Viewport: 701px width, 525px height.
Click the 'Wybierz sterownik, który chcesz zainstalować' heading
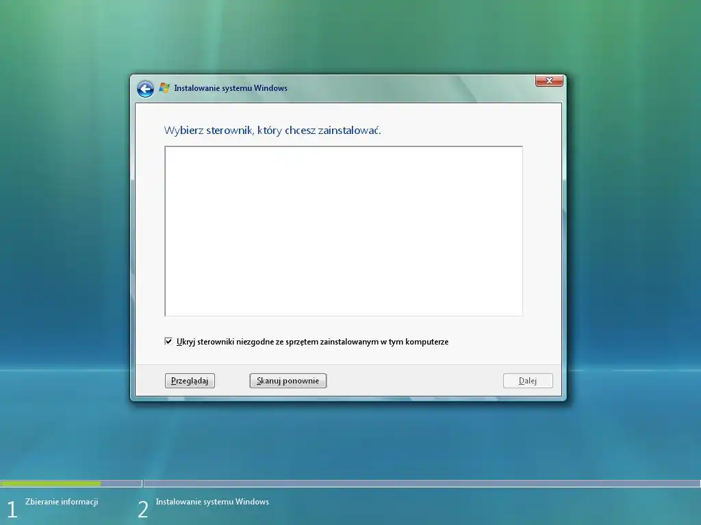272,131
